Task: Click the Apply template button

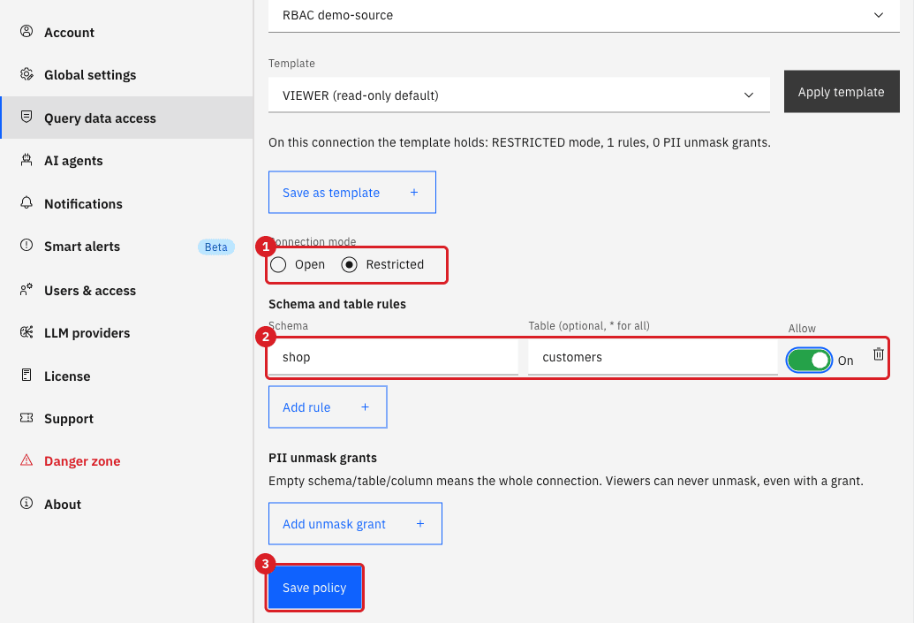Action: (841, 92)
